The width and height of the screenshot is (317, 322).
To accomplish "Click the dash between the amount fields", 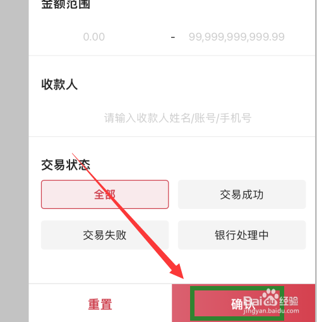I will pyautogui.click(x=173, y=37).
